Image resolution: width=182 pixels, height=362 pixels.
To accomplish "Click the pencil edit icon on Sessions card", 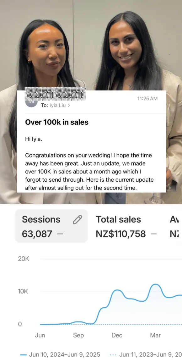I will [x=77, y=220].
